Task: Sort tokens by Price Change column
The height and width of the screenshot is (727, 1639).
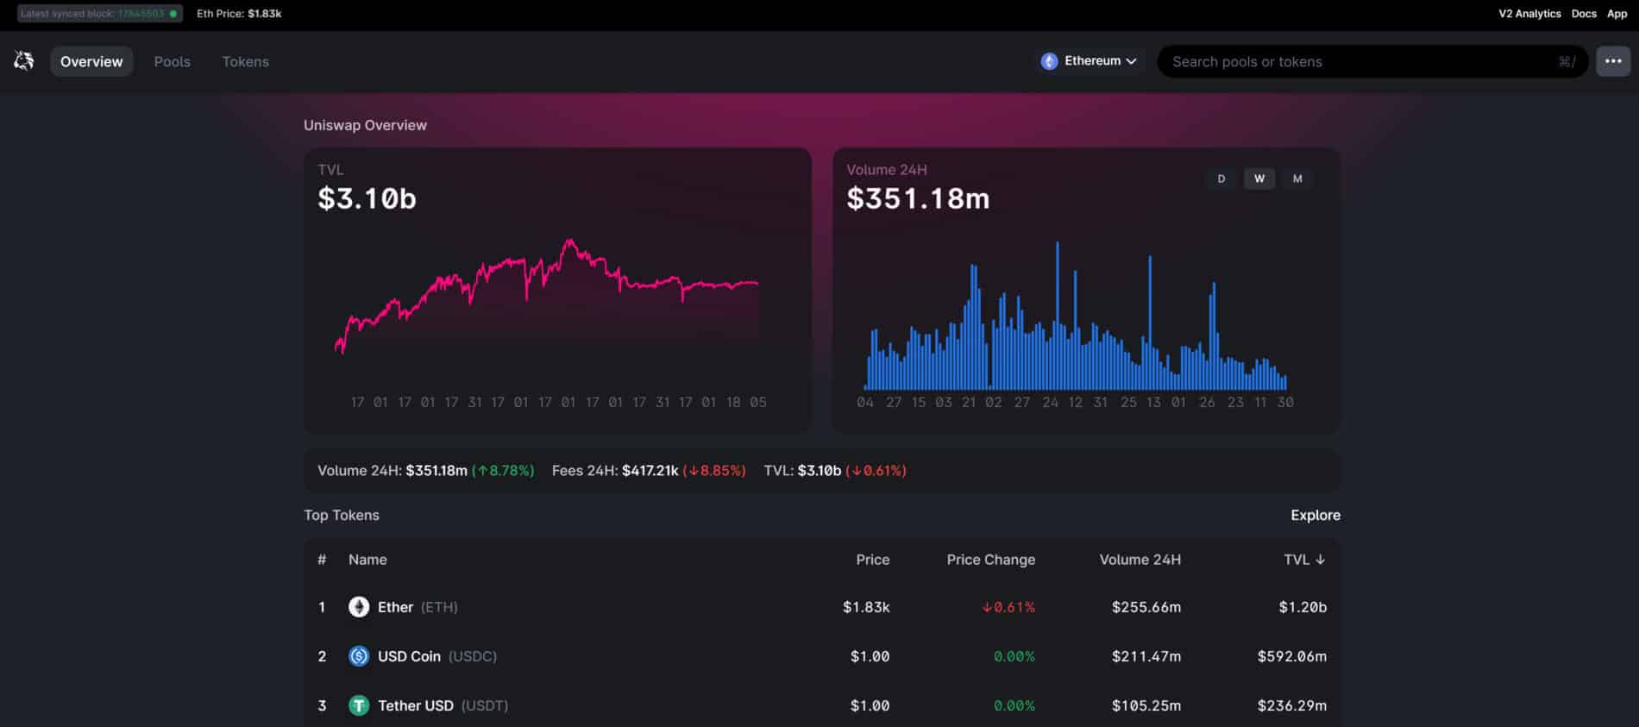Action: (990, 560)
